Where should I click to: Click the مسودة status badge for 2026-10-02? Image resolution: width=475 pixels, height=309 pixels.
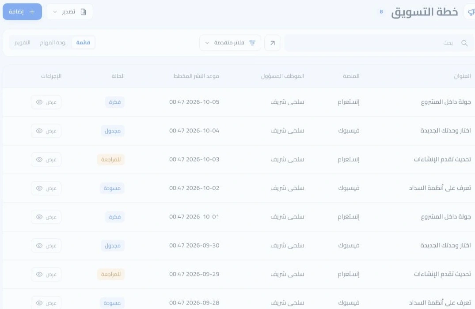[x=112, y=188]
